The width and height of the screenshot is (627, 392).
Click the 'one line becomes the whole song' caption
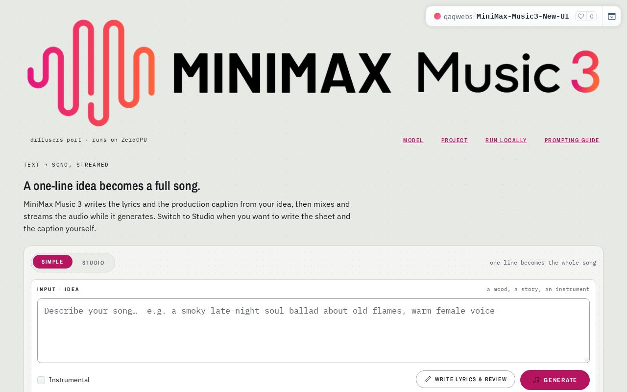click(x=543, y=263)
